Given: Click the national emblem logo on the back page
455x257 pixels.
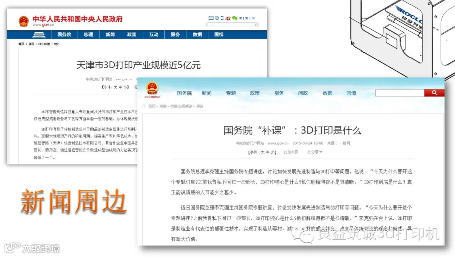Looking at the screenshot, I should pos(24,21).
